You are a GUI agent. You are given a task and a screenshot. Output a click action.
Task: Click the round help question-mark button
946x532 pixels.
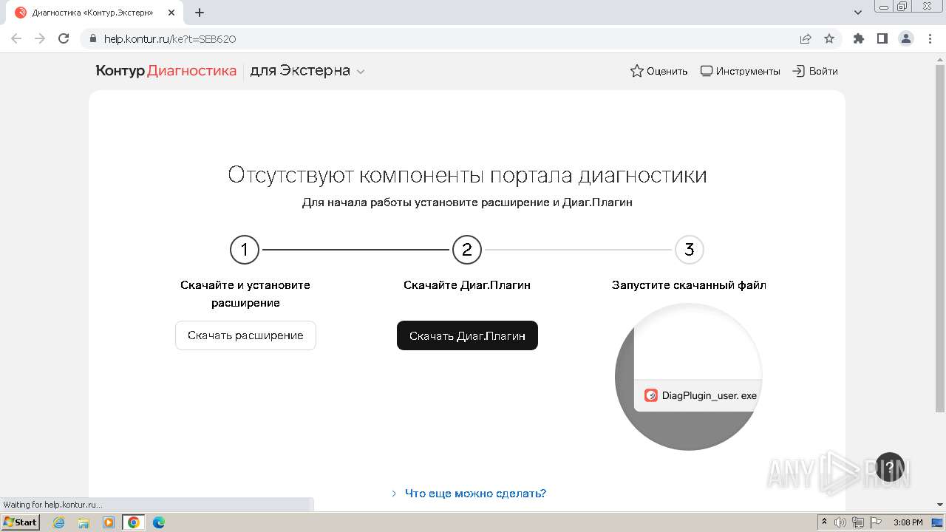pos(890,467)
